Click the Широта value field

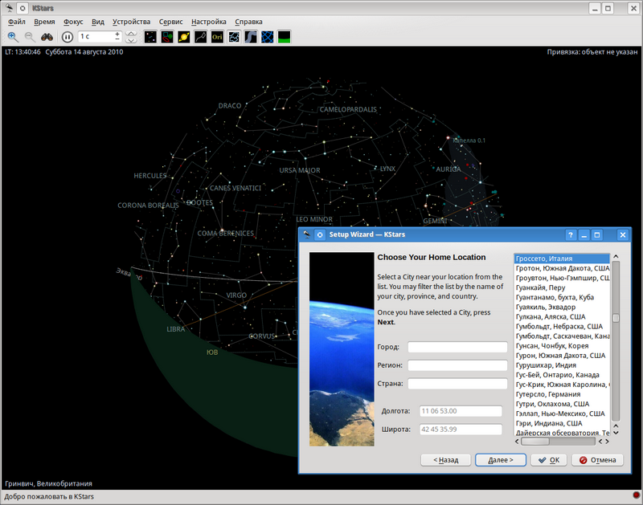tap(461, 430)
